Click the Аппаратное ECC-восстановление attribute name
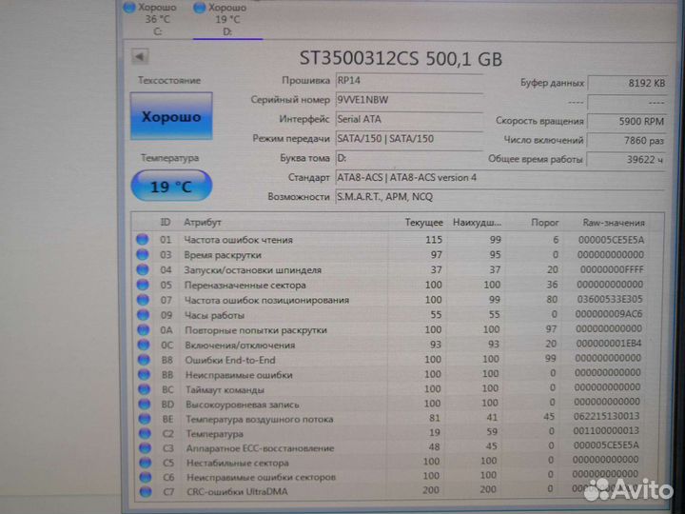The image size is (685, 514). (x=260, y=448)
